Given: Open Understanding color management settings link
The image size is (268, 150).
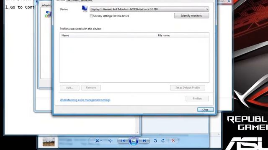Looking at the screenshot, I should pos(85,100).
